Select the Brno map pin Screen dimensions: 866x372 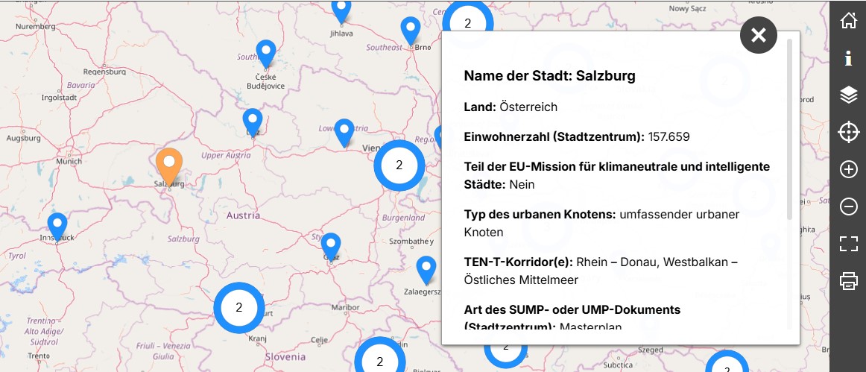pyautogui.click(x=411, y=30)
